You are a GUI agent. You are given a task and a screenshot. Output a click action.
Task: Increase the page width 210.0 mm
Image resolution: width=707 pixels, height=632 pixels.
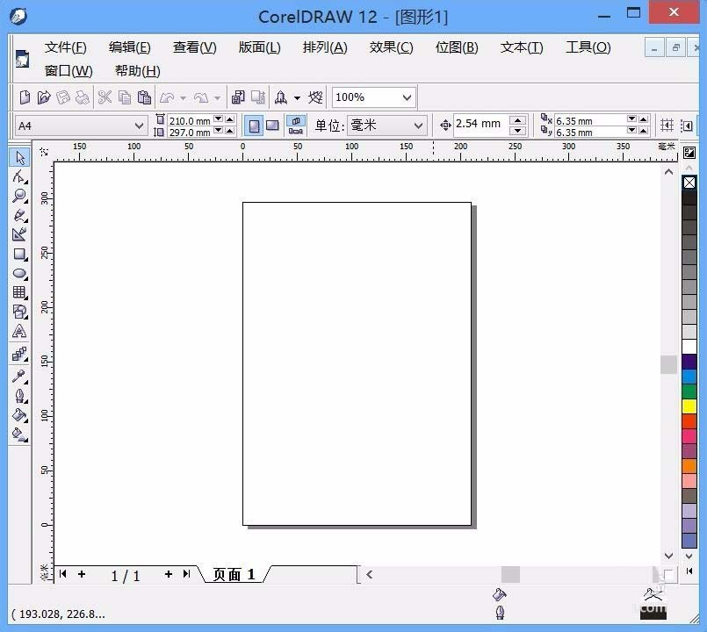click(x=230, y=119)
